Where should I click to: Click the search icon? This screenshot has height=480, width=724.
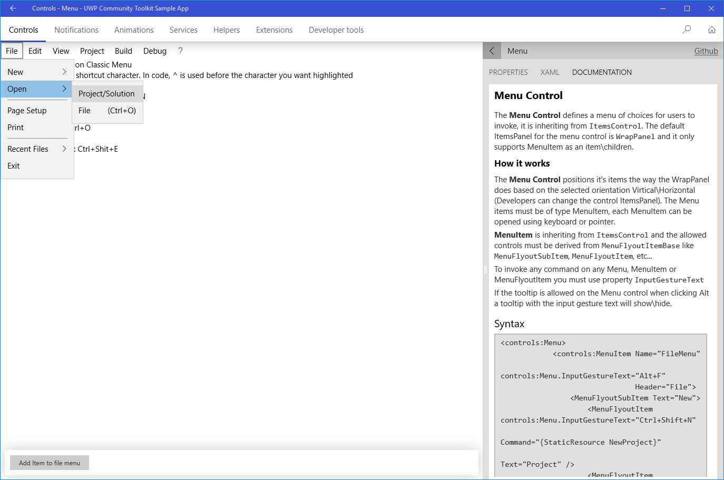point(686,30)
